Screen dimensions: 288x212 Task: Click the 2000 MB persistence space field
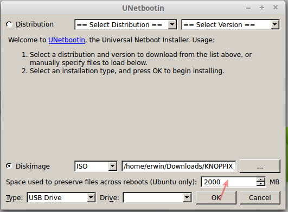[229, 182]
